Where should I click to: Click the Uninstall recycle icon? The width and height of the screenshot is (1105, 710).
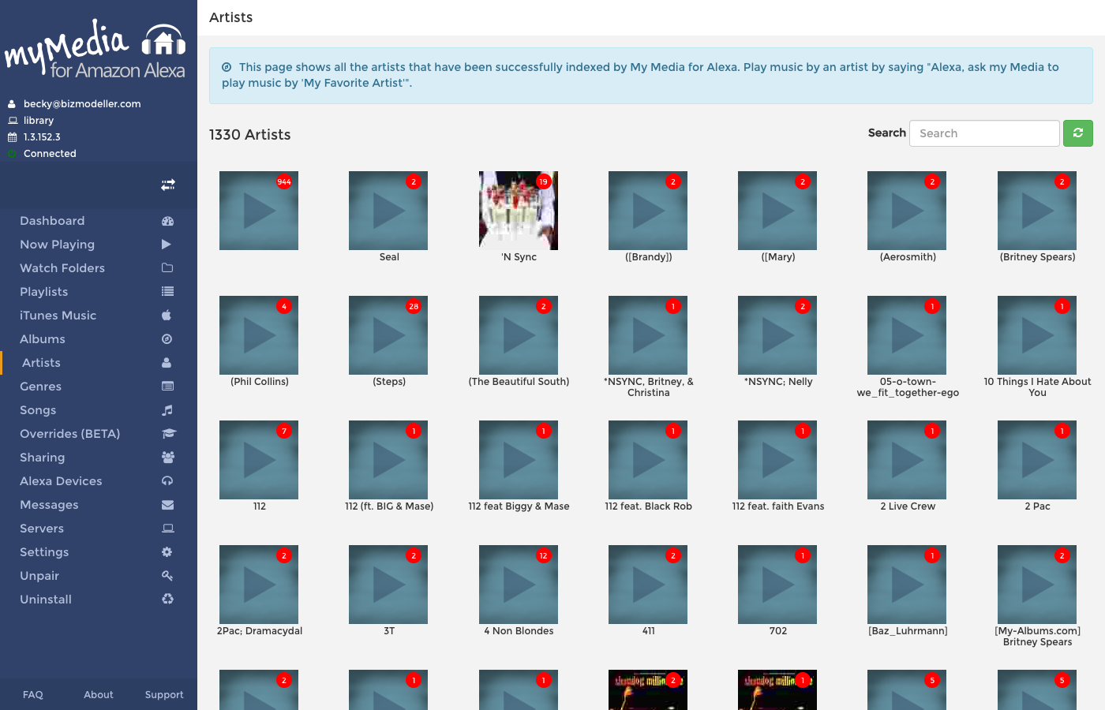[167, 600]
